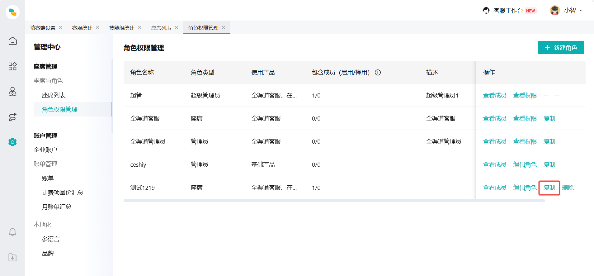The image size is (594, 276).
Task: Open 企业账户 in sidebar menu
Action: [45, 150]
